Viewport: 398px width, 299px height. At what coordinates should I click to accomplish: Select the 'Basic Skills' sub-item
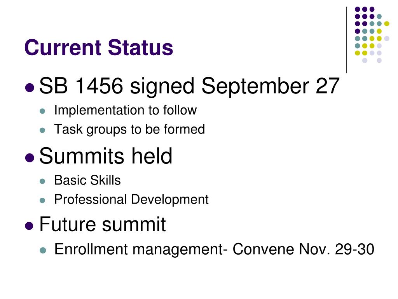click(87, 180)
